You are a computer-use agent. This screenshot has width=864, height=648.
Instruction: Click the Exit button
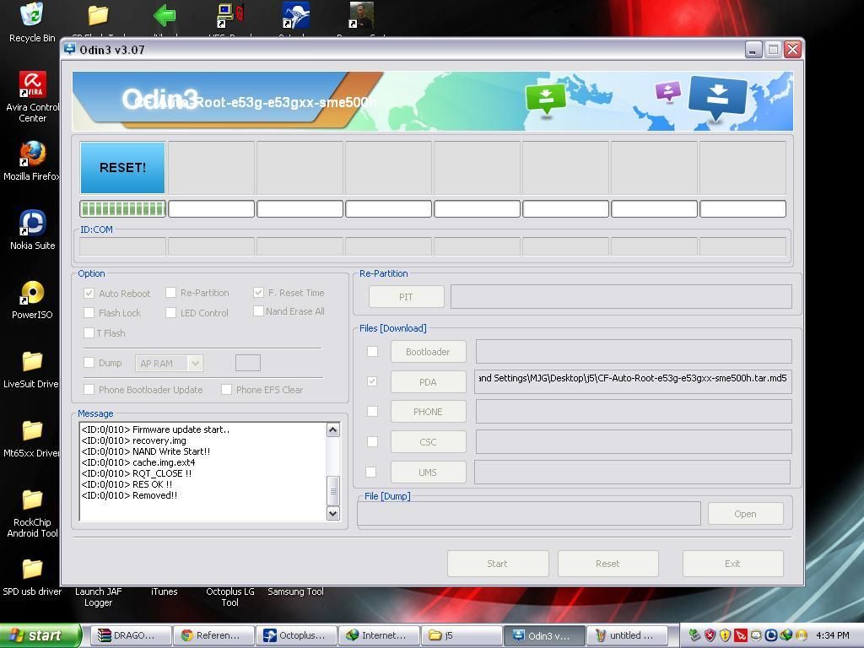coord(732,563)
